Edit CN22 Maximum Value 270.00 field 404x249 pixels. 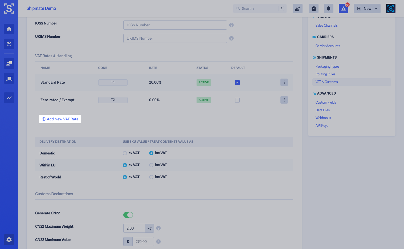(143, 242)
